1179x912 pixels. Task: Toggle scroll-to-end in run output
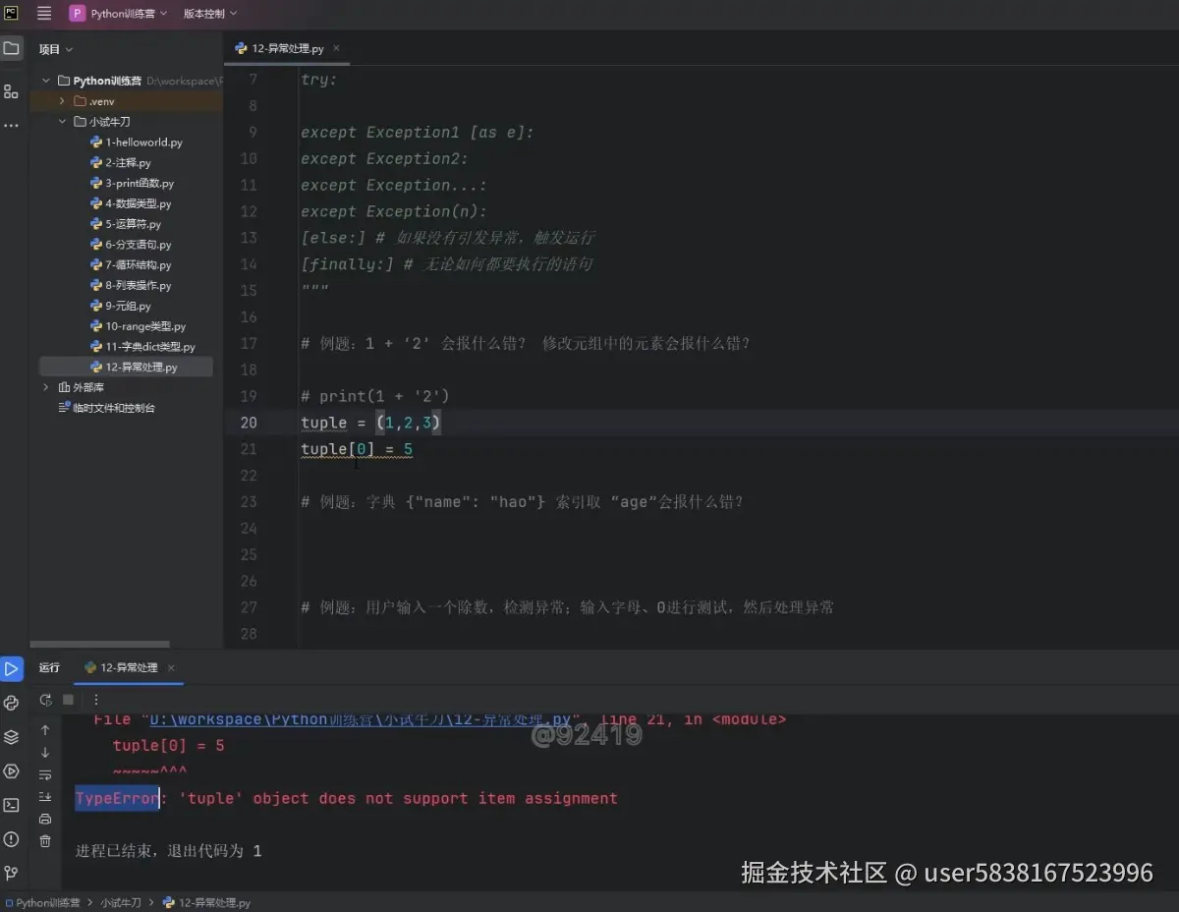[44, 797]
